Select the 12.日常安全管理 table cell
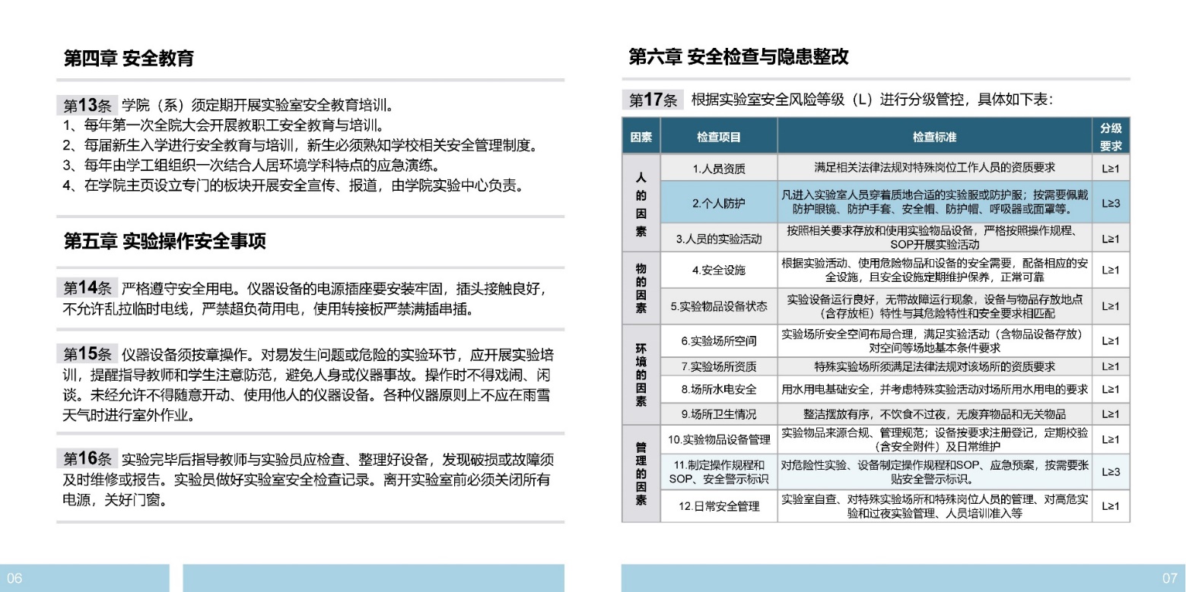The image size is (1186, 592). 718,506
